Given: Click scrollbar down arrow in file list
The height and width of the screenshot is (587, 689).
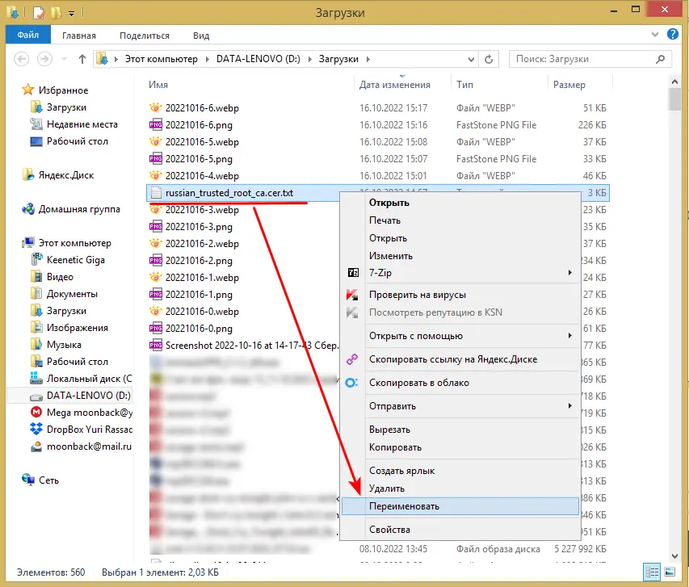Looking at the screenshot, I should click(x=674, y=556).
